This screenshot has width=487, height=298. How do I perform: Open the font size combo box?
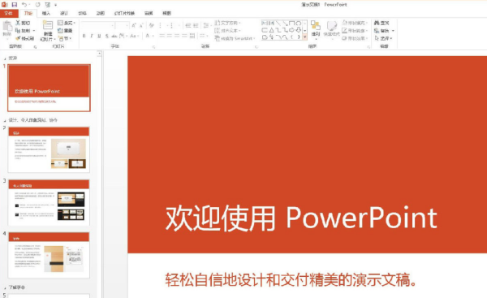pos(122,25)
